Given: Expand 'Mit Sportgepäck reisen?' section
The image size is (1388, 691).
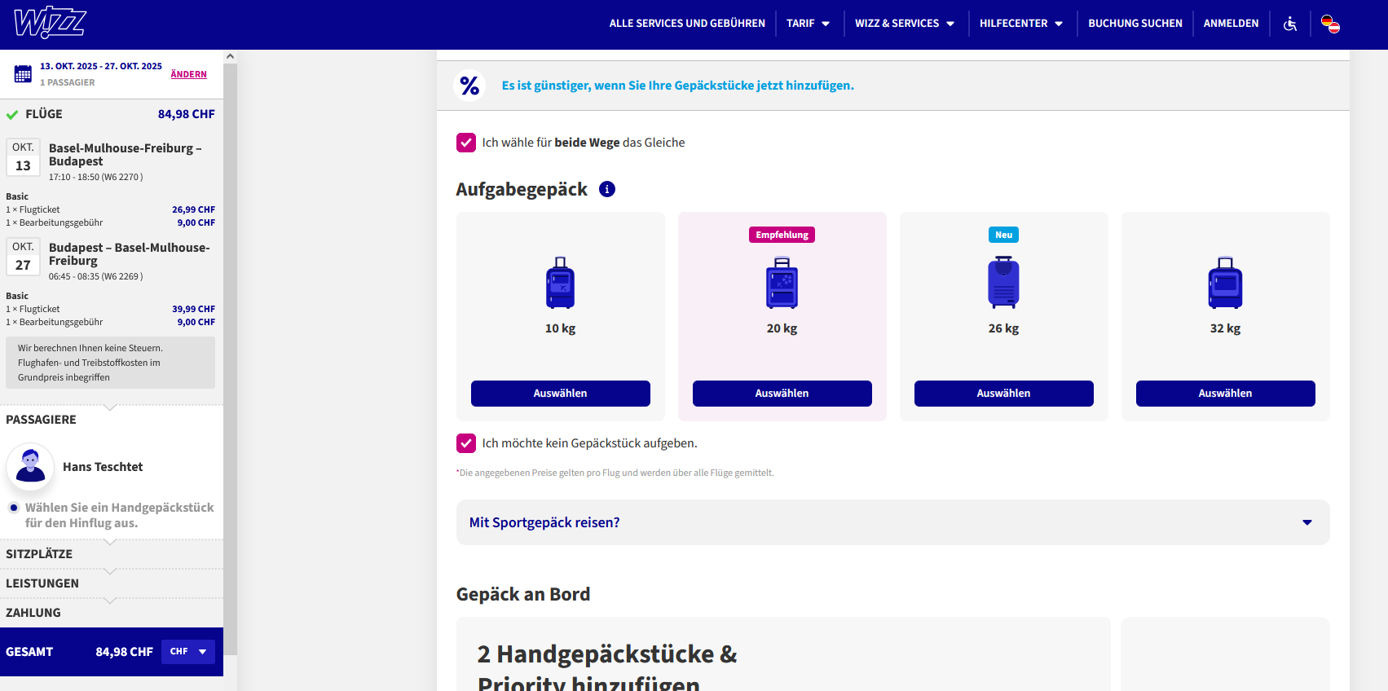Looking at the screenshot, I should coord(892,522).
